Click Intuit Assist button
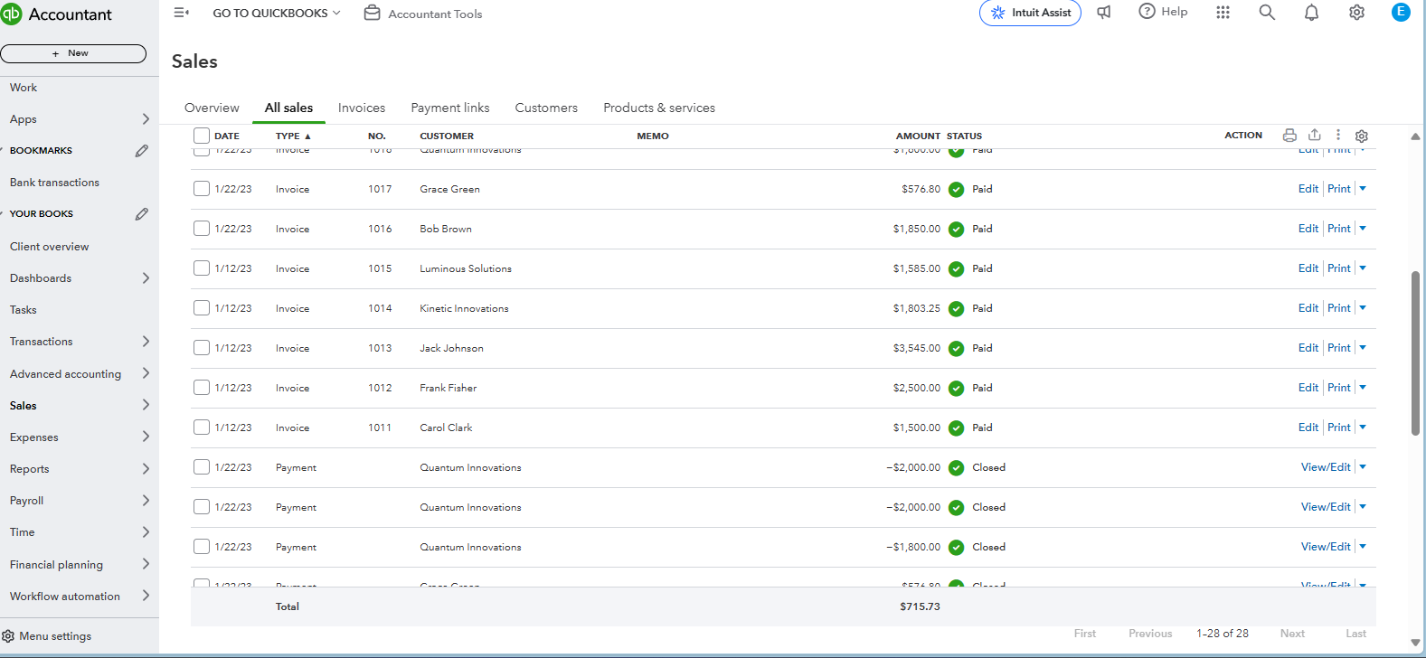 click(x=1030, y=13)
